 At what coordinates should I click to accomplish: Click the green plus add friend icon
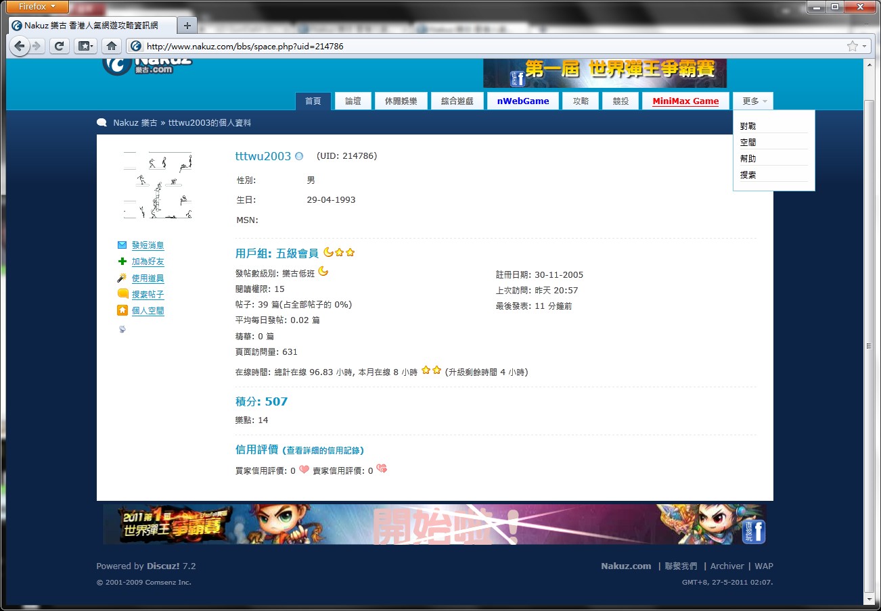[122, 261]
